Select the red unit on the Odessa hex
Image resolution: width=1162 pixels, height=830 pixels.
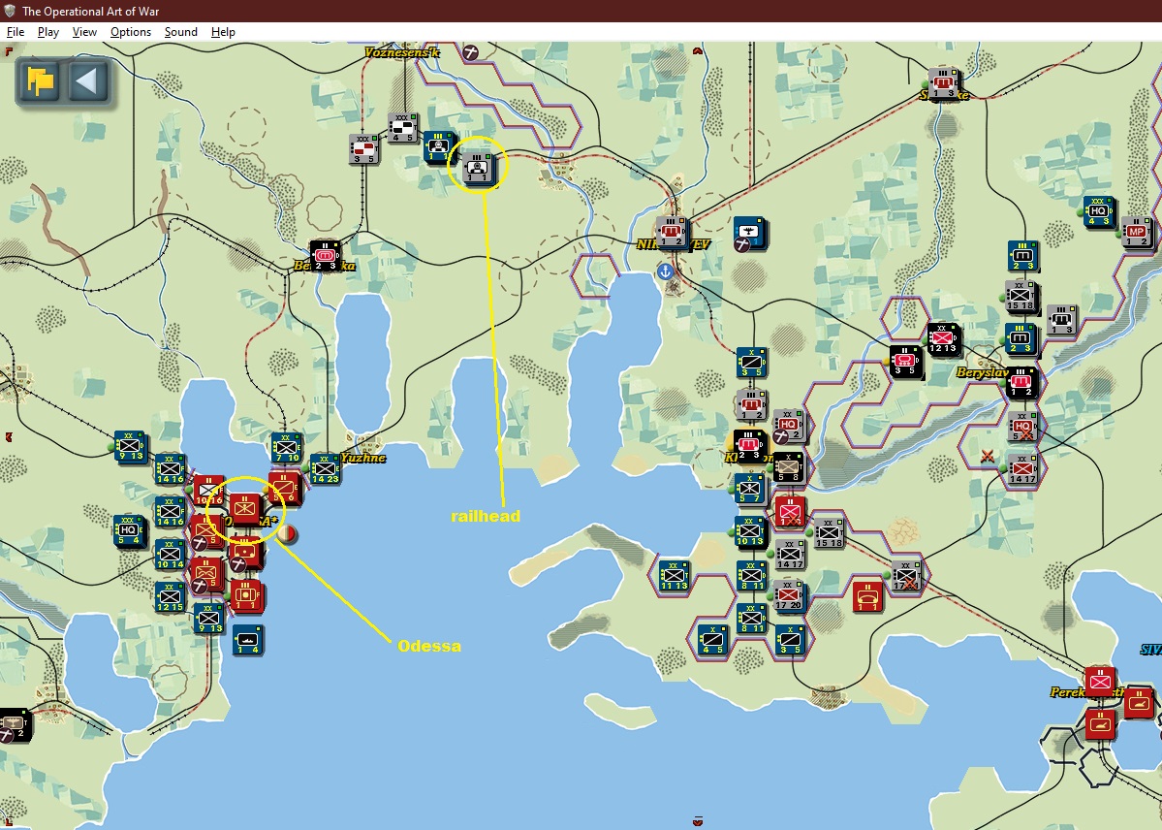(244, 510)
